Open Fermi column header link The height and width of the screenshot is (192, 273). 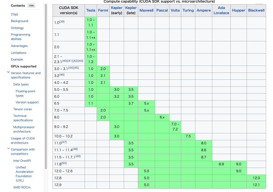(103, 11)
